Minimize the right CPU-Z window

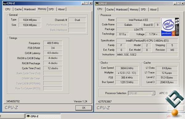[x=175, y=3]
